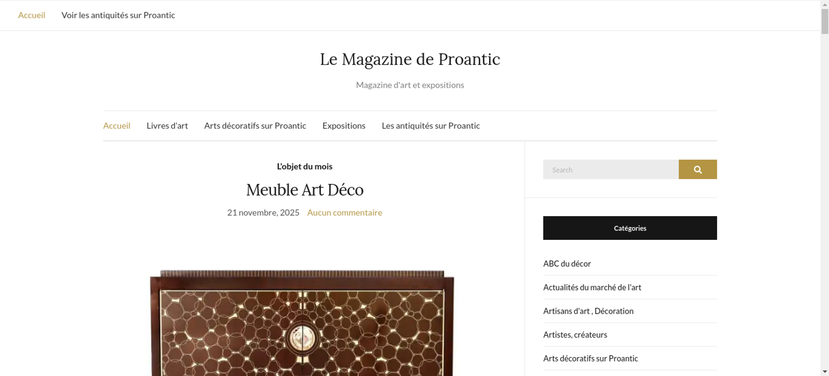The image size is (829, 376).
Task: Open Accueil in the top bar
Action: point(32,15)
